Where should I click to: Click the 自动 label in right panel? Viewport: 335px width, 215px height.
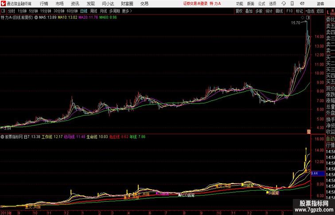331,139
